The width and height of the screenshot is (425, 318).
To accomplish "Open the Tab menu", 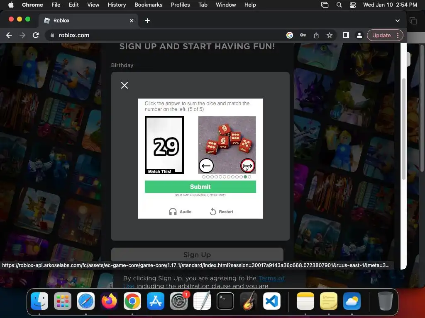I will [x=203, y=5].
